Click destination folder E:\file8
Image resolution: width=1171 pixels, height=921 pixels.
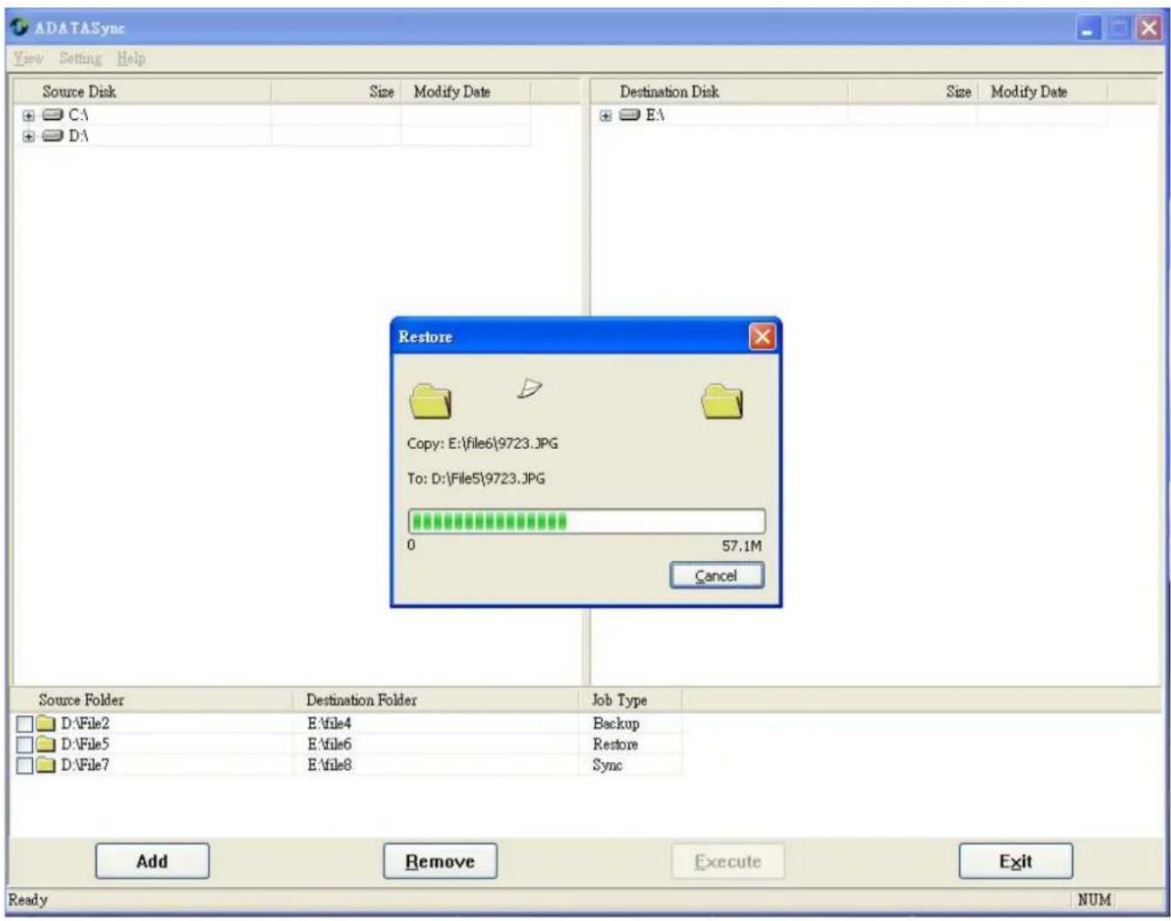tap(330, 765)
